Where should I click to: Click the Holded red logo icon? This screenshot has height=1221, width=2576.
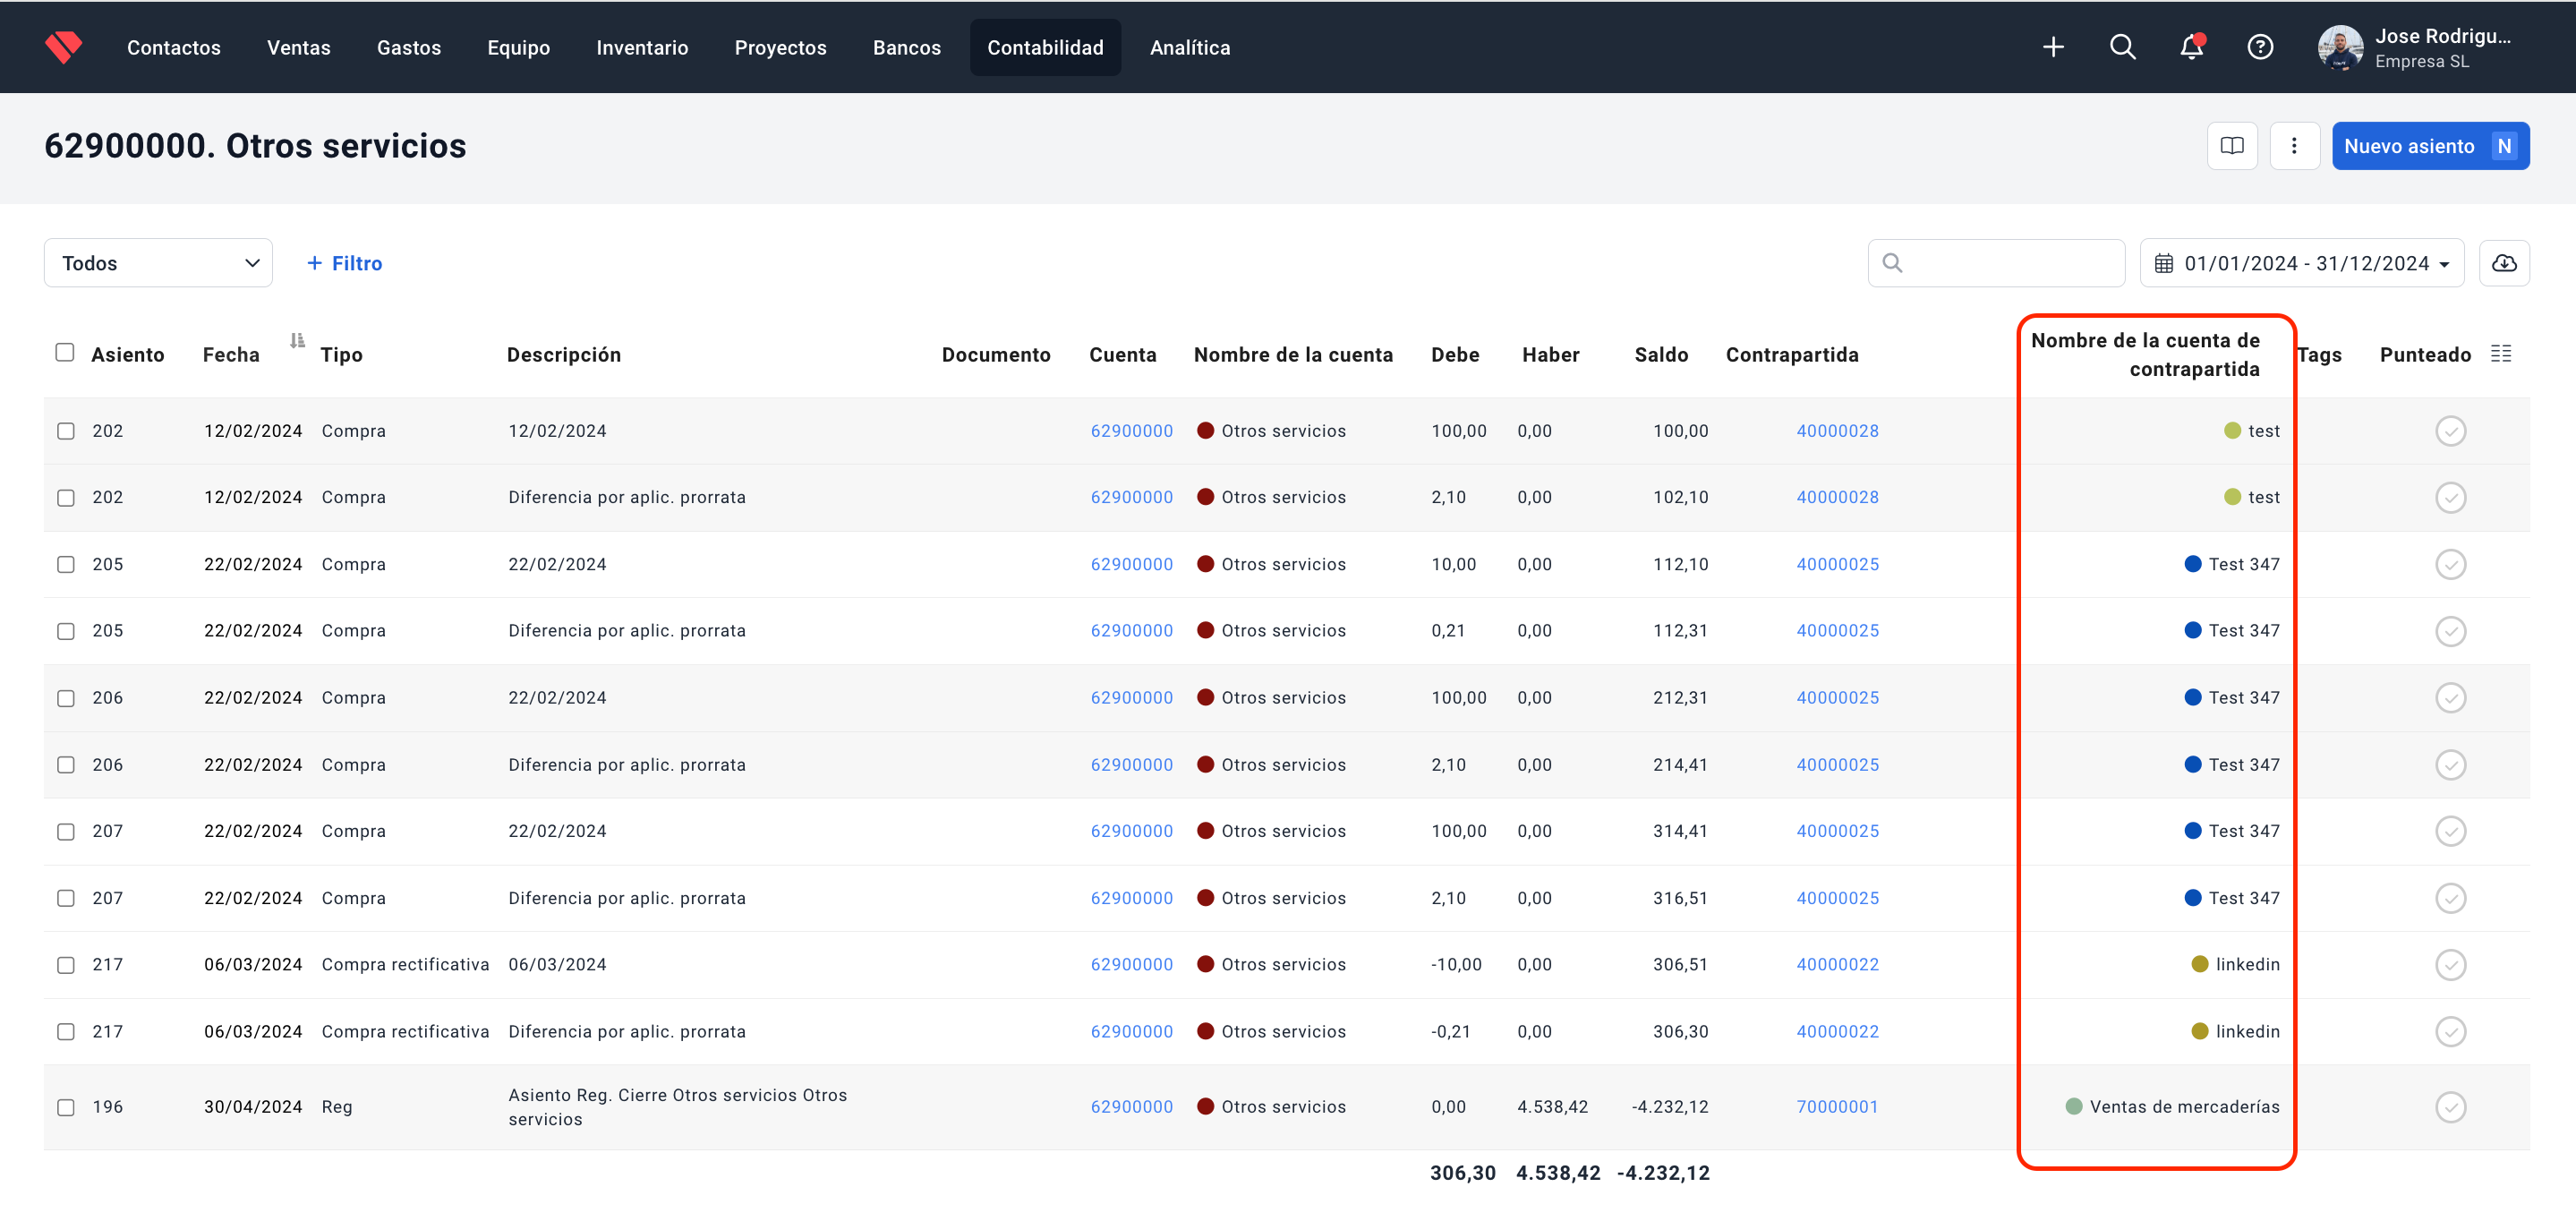63,47
